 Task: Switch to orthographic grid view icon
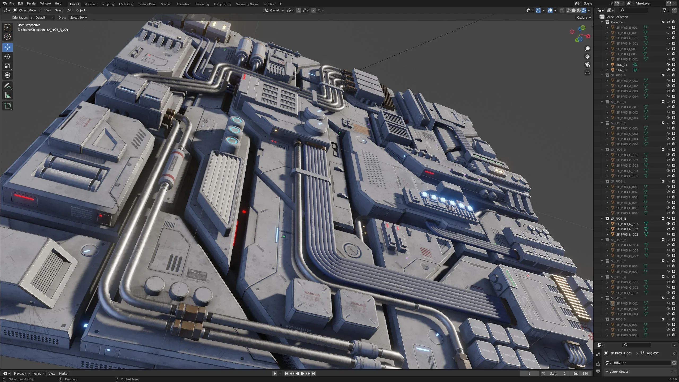587,73
